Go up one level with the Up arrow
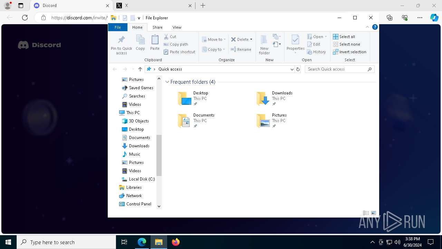 pos(140,69)
